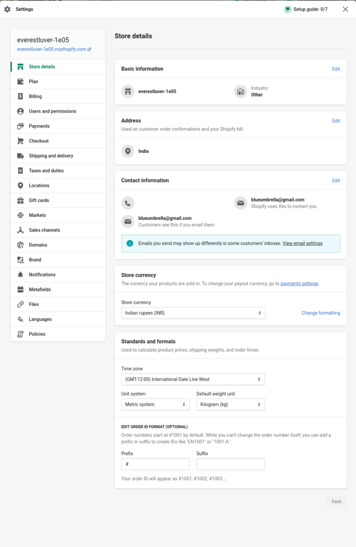Click into the Suffix input field
The height and width of the screenshot is (547, 356).
[x=231, y=464]
